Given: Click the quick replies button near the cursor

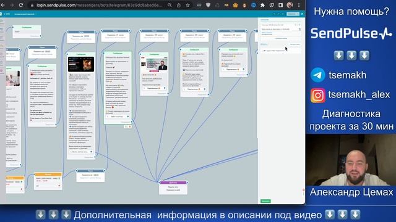Looking at the screenshot, I should coord(295,44).
